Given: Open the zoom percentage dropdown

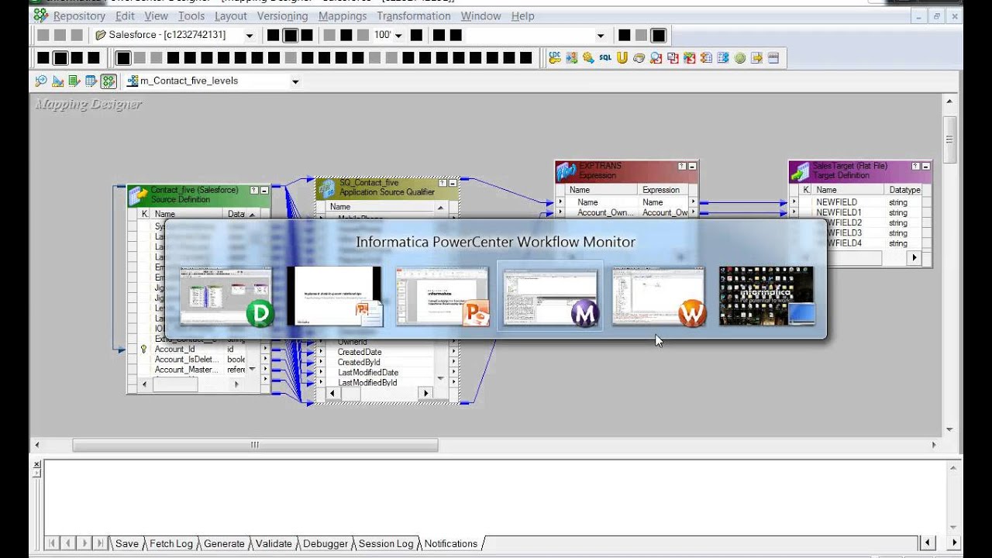Looking at the screenshot, I should click(x=398, y=35).
